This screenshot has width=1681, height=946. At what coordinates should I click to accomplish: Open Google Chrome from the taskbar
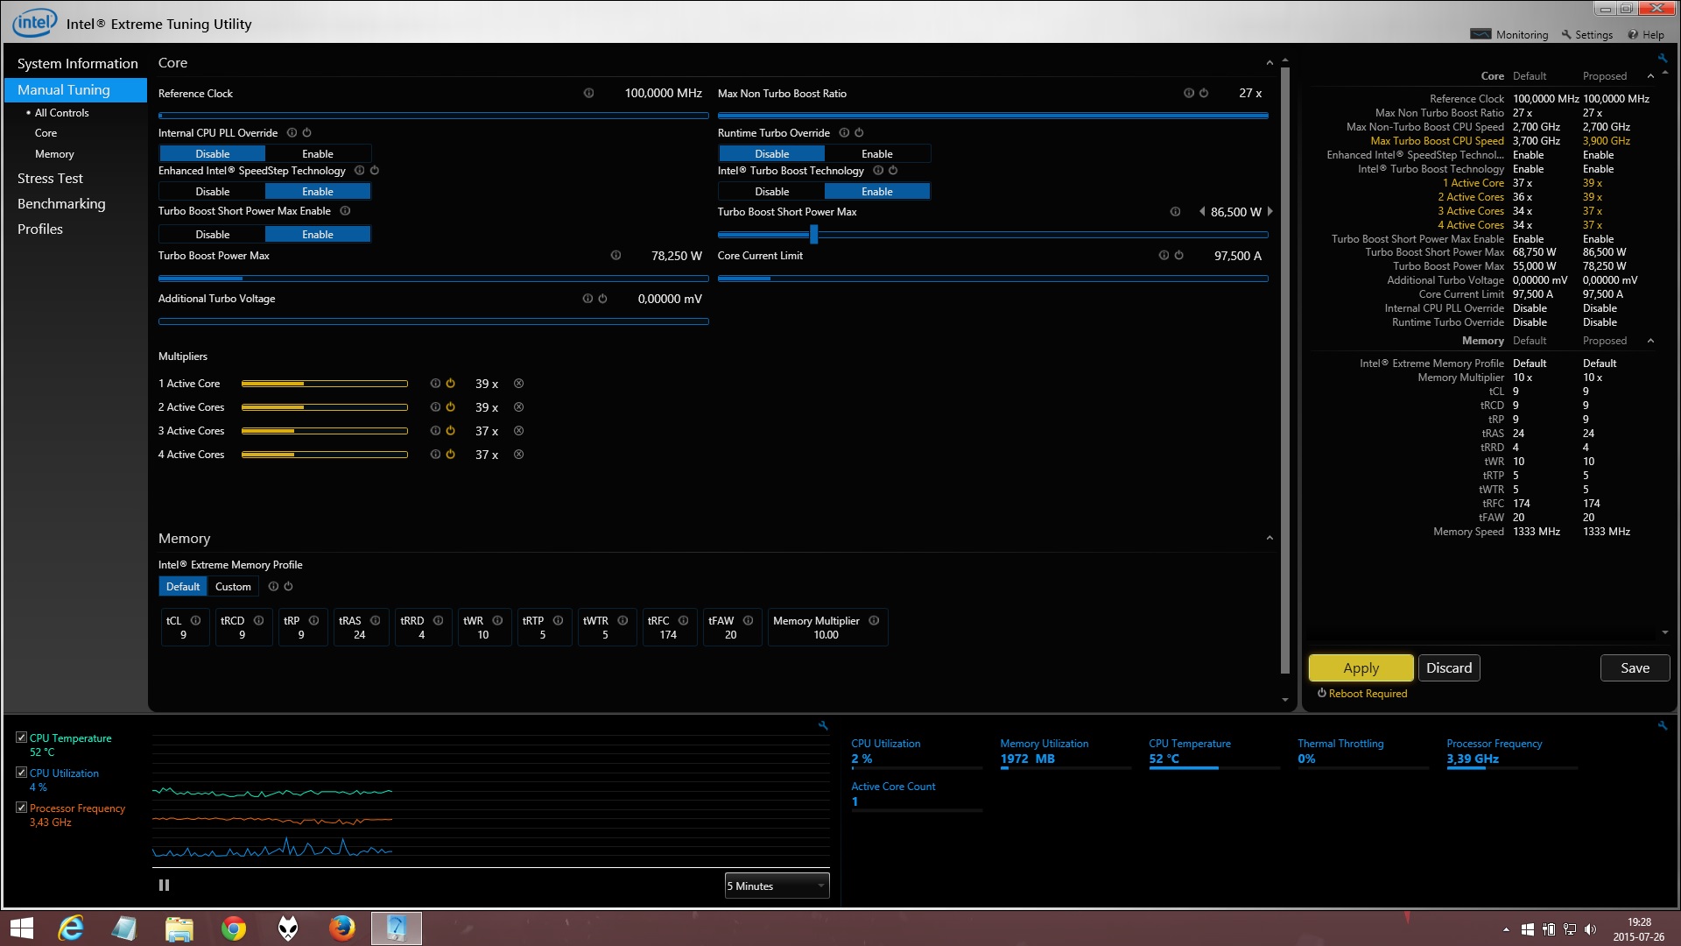click(x=234, y=928)
